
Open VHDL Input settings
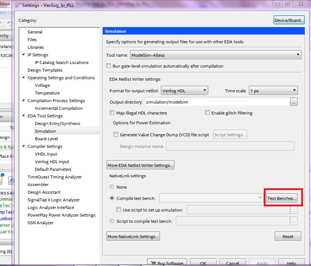[x=46, y=154]
